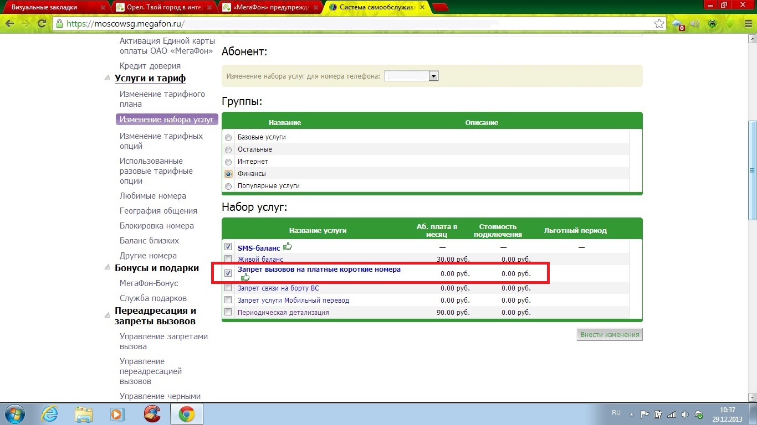The height and width of the screenshot is (425, 757).
Task: Open the Кредит доверия link
Action: click(x=150, y=66)
